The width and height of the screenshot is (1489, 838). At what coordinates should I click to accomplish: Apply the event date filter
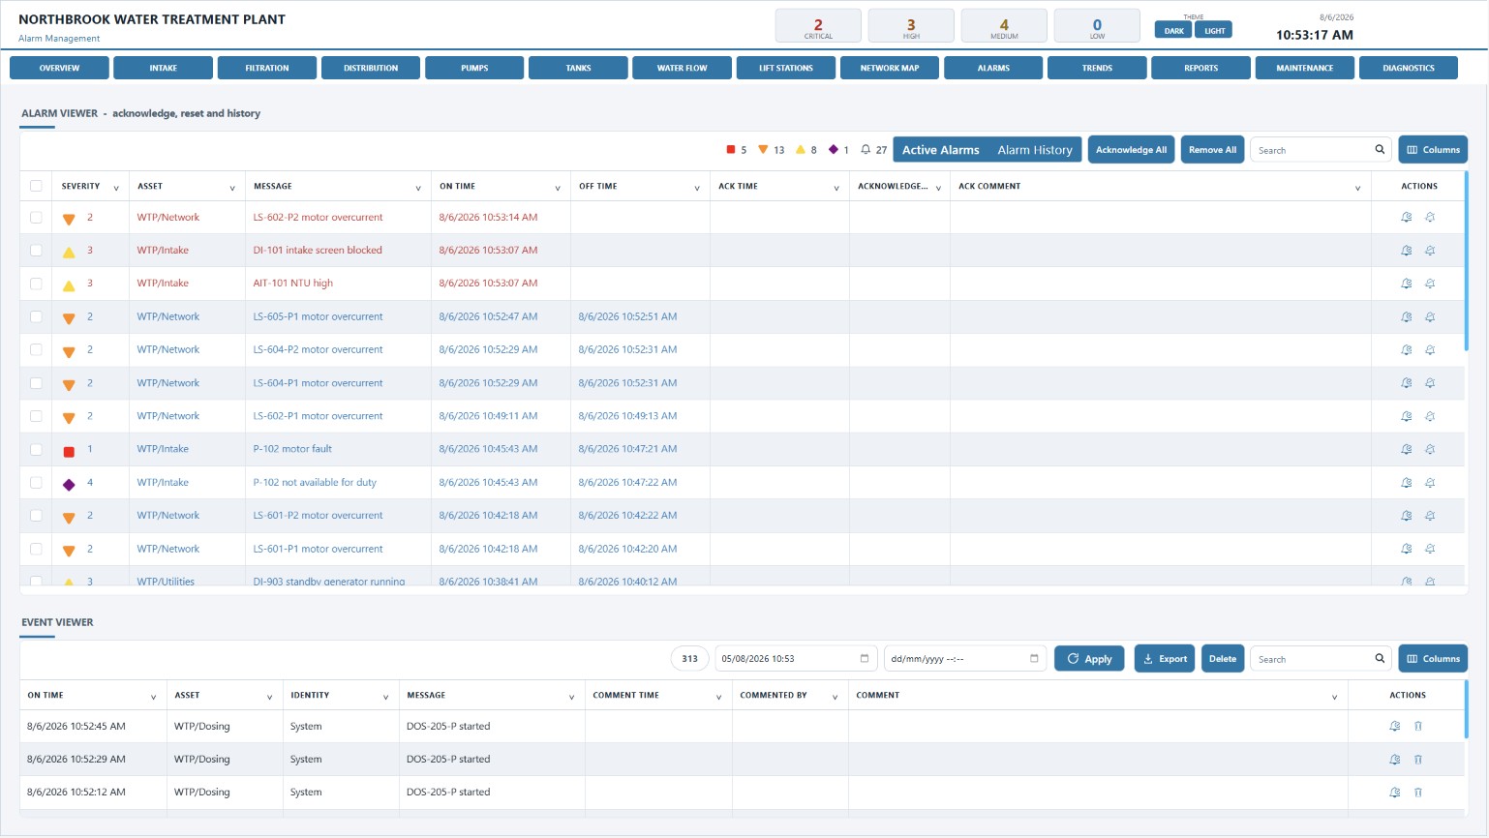(x=1089, y=659)
